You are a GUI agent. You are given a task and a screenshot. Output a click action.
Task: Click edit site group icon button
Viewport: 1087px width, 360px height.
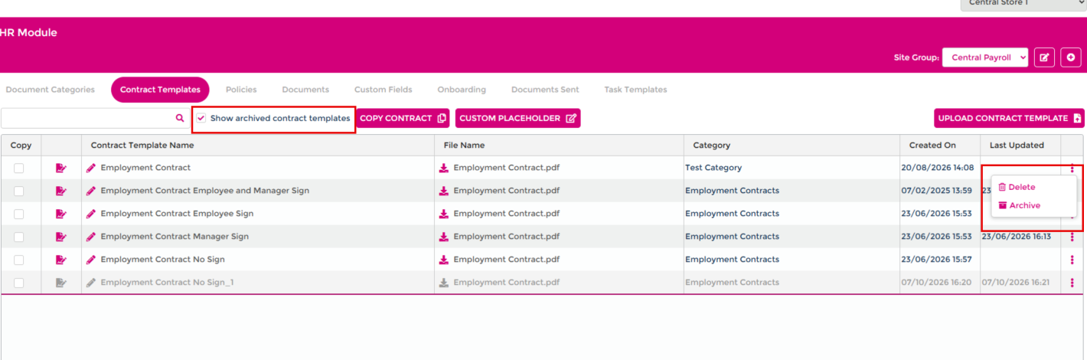tap(1045, 57)
